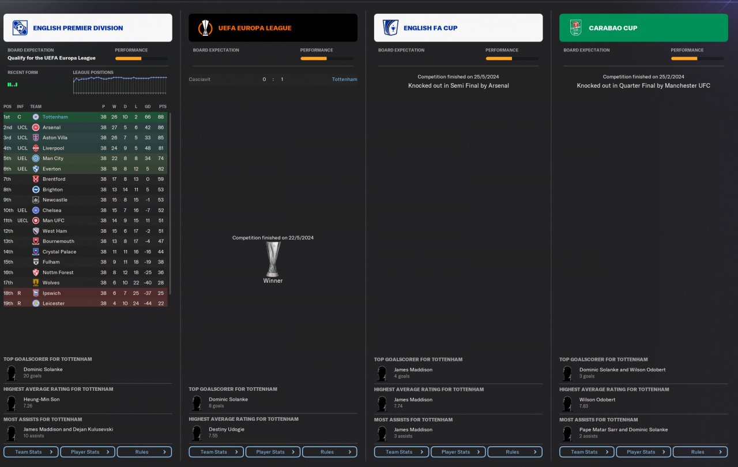738x467 pixels.
Task: Click the Everton club badge
Action: [x=36, y=169]
